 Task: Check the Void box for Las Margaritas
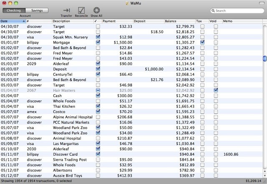216,144
